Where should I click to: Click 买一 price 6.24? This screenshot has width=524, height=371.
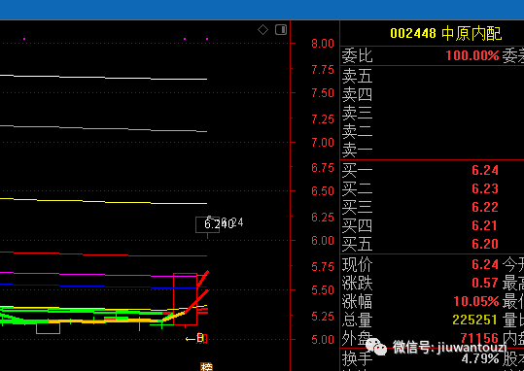point(485,170)
